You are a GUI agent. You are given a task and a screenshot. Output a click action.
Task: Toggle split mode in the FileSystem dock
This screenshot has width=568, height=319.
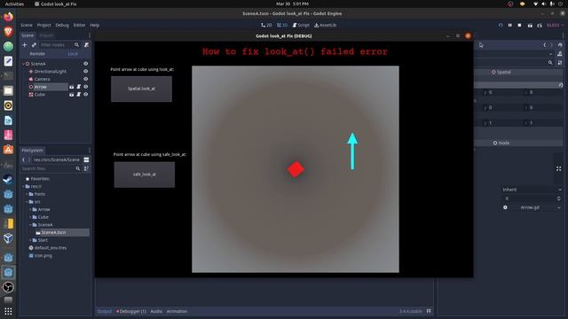pyautogui.click(x=86, y=159)
